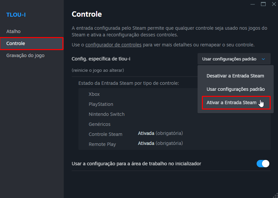
Task: Click the TLOU-I game title
Action: [x=16, y=15]
